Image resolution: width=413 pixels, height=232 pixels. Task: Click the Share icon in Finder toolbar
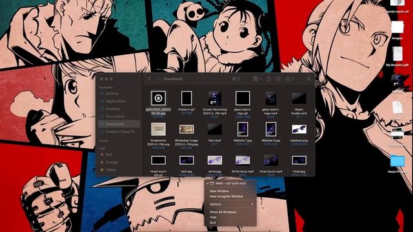coord(268,79)
